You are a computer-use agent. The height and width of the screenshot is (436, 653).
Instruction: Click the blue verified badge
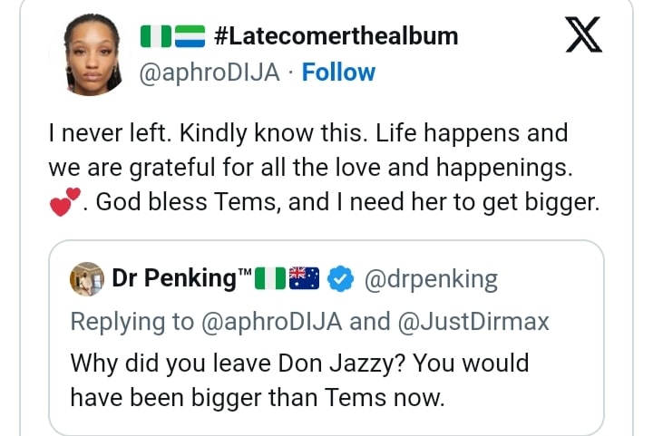pos(340,279)
